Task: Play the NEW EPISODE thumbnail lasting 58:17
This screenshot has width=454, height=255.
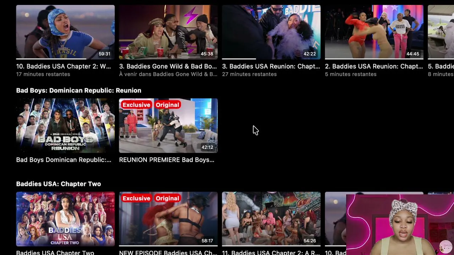Action: click(x=168, y=219)
